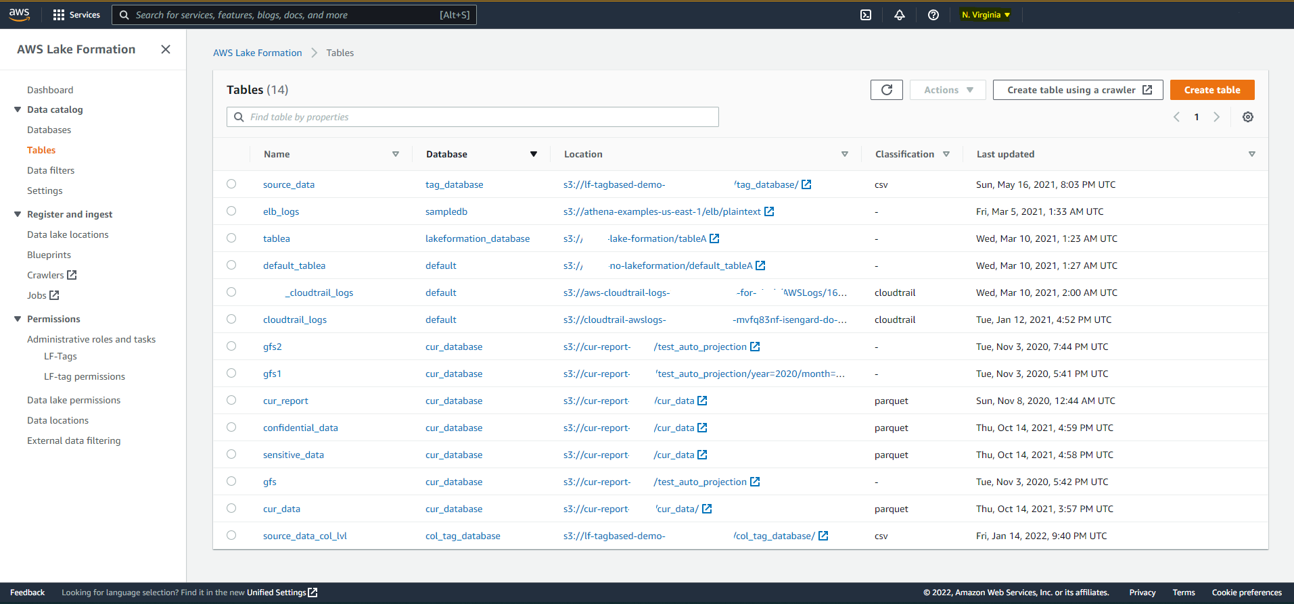This screenshot has width=1294, height=604.
Task: Select the source_data_col_lvl radio button
Action: pyautogui.click(x=231, y=535)
